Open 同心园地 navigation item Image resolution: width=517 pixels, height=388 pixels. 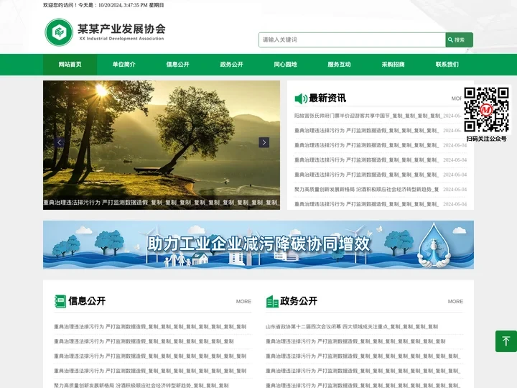(x=285, y=65)
